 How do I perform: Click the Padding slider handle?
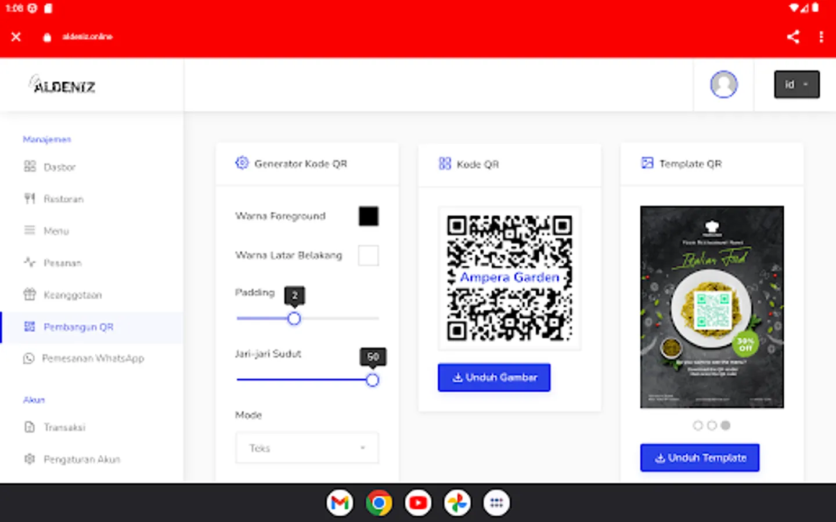point(294,318)
